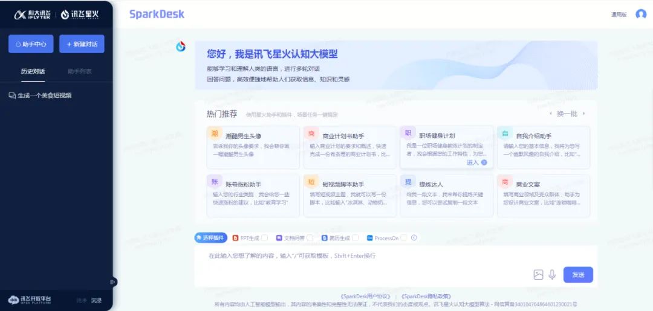653x311 pixels.
Task: Click the 发送 send button
Action: [x=578, y=275]
